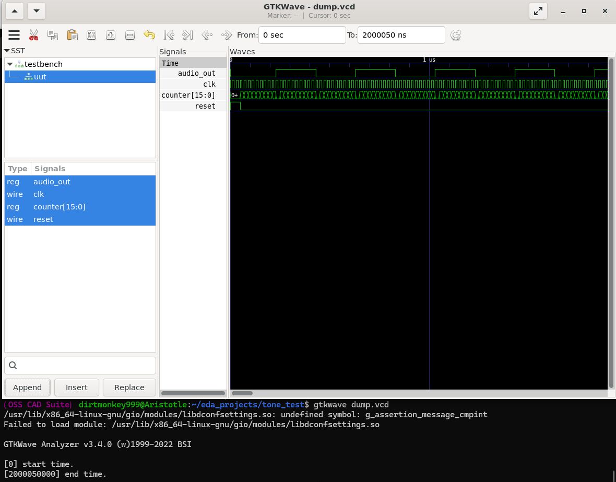
Task: Open the hamburger main menu
Action: (14, 35)
